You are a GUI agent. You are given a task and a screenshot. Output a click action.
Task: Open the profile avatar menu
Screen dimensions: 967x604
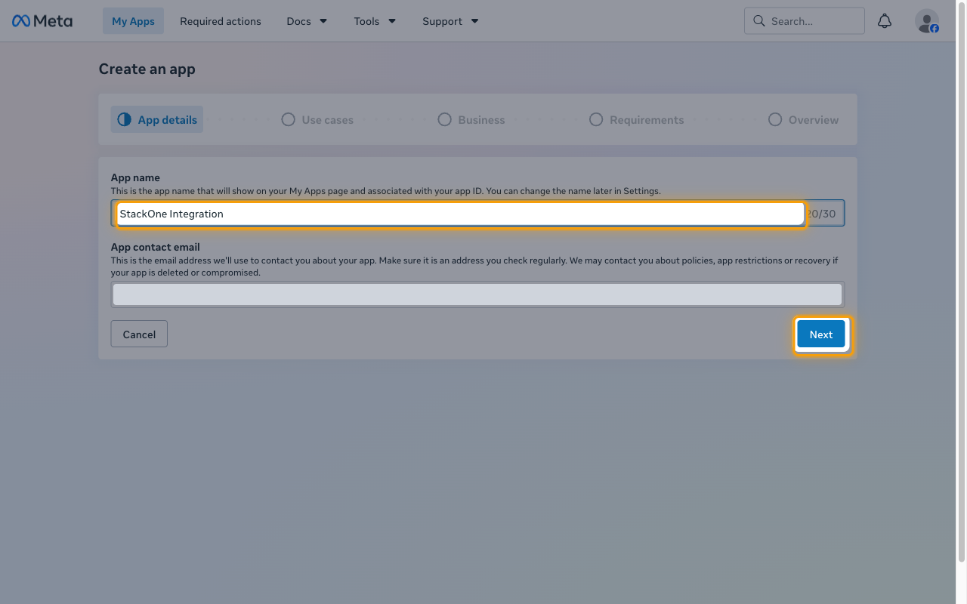(927, 21)
